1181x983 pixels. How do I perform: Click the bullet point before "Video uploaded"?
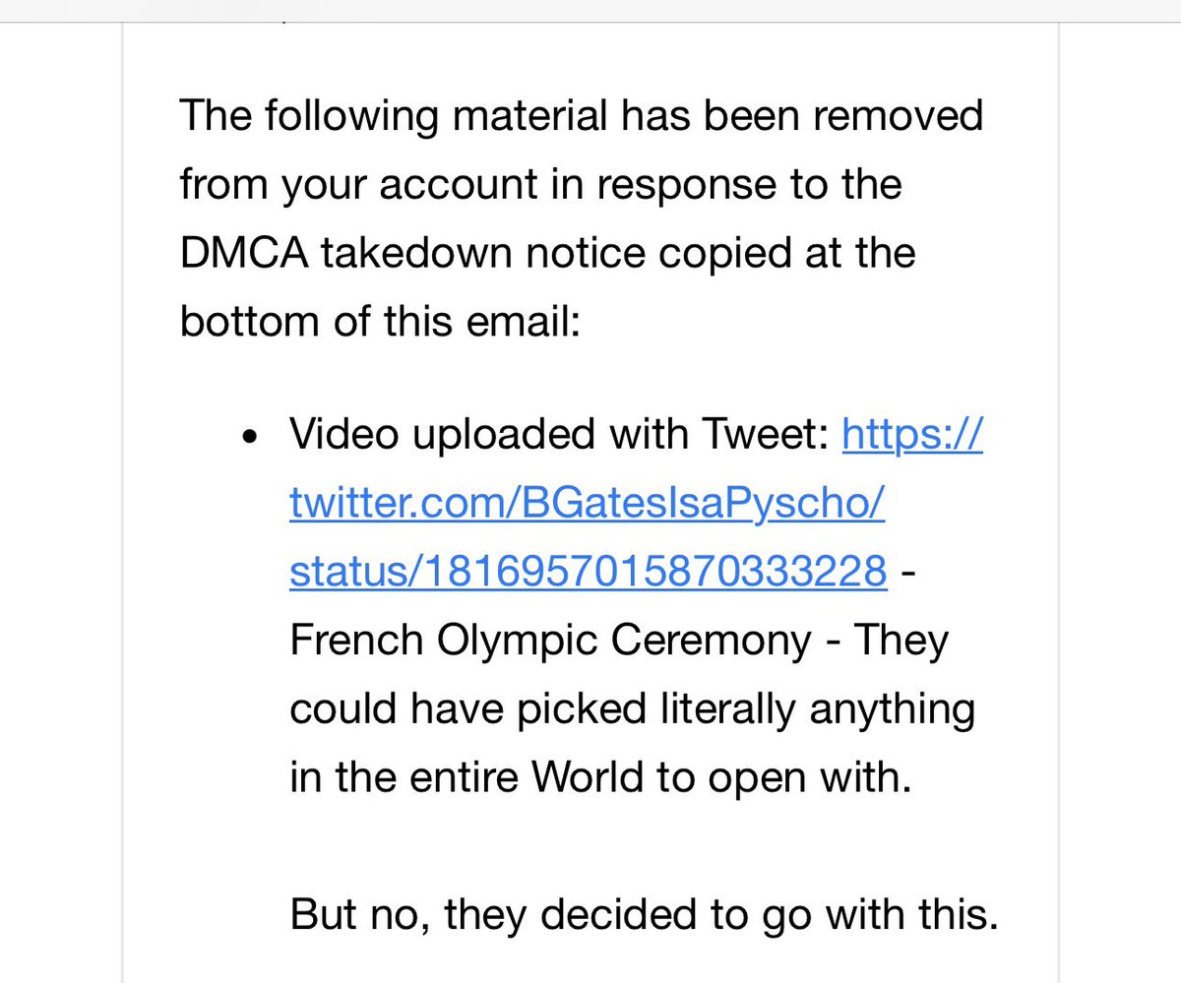pos(254,437)
